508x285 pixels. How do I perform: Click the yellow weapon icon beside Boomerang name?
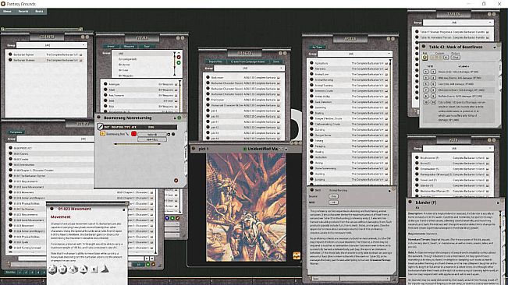[102, 133]
